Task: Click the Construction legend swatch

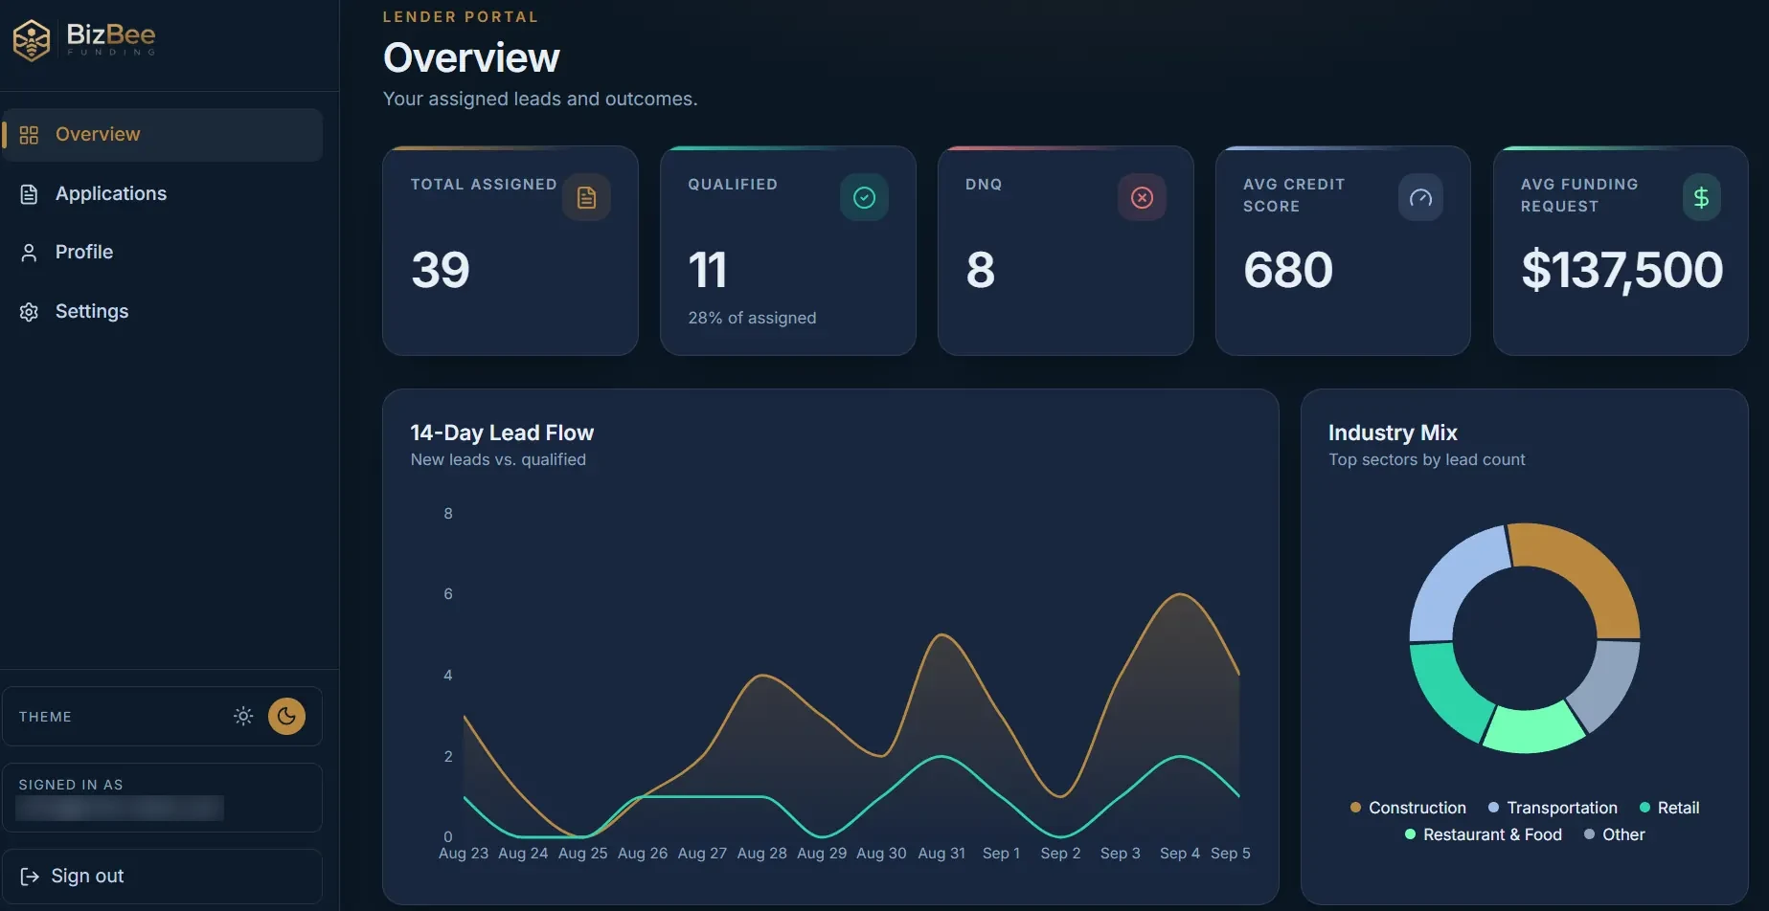Action: [x=1355, y=808]
